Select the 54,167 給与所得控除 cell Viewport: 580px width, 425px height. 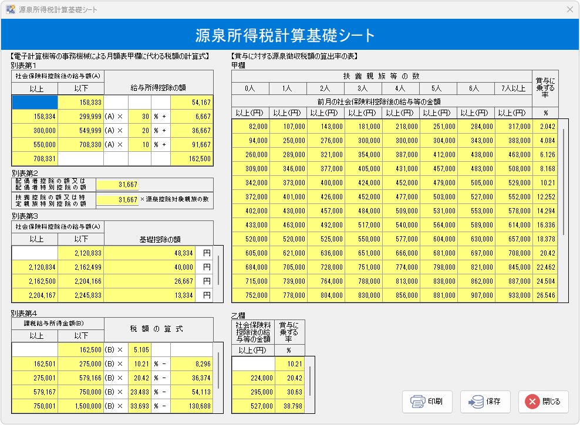pos(193,102)
